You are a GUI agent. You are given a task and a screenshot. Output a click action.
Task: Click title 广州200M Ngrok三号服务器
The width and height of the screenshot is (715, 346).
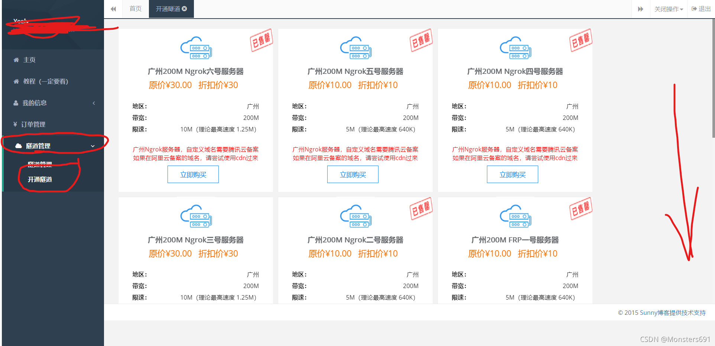pos(196,240)
